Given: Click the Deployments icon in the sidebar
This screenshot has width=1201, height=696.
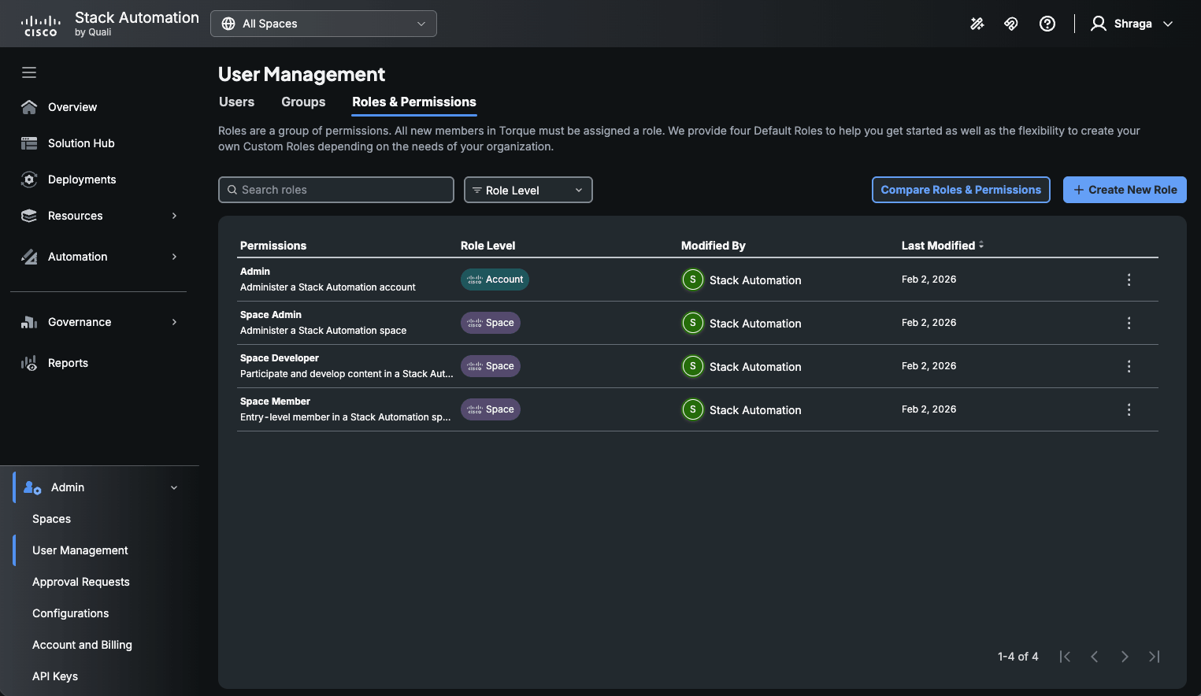Looking at the screenshot, I should (x=29, y=180).
